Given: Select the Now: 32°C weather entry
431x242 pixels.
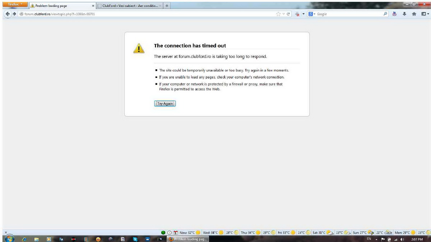Looking at the screenshot, I should click(190, 233).
